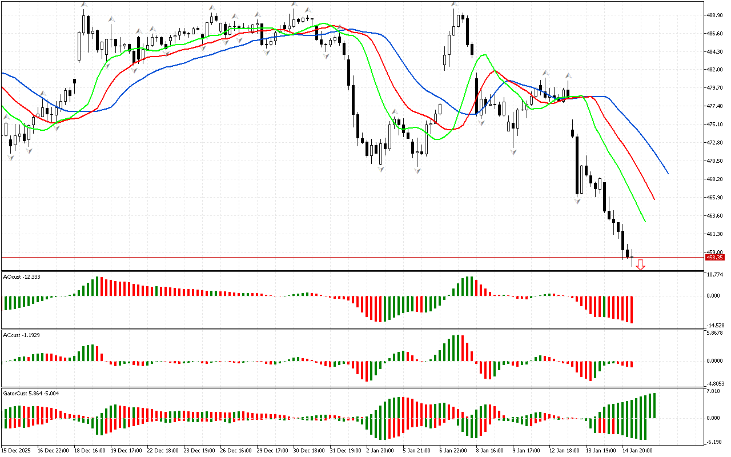This screenshot has width=731, height=457.
Task: Click the AOcust indicator label
Action: coord(22,277)
